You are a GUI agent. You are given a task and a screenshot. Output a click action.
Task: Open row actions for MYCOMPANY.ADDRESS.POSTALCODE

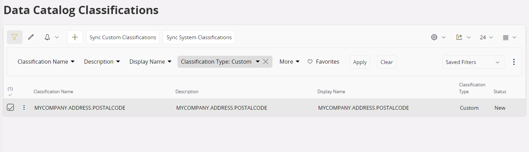pos(24,108)
